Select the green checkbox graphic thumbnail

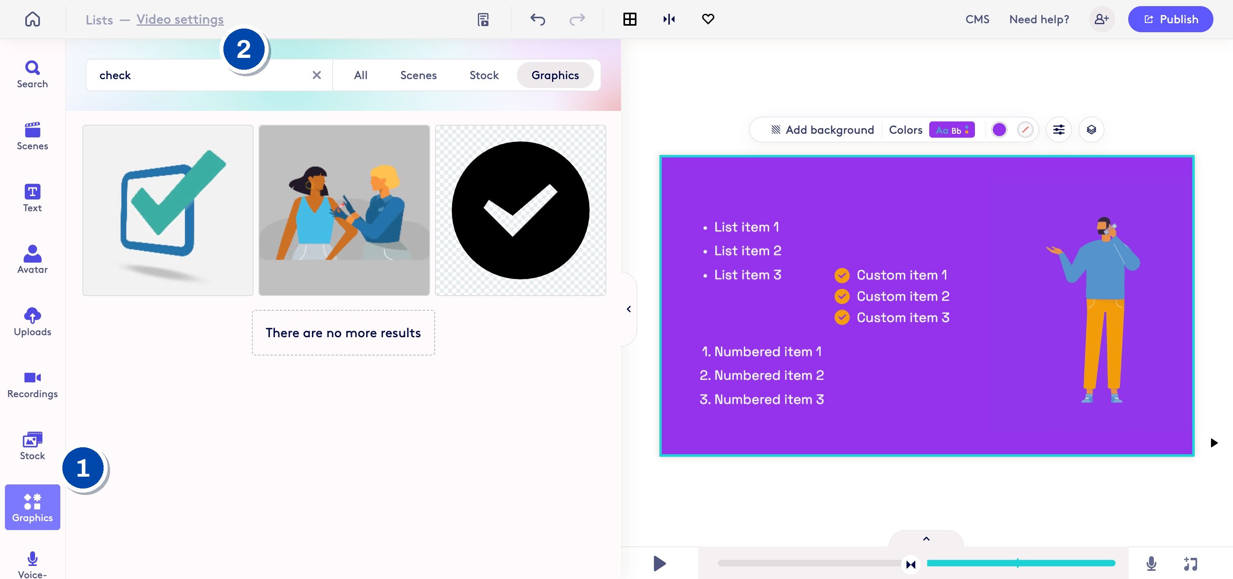click(x=168, y=210)
